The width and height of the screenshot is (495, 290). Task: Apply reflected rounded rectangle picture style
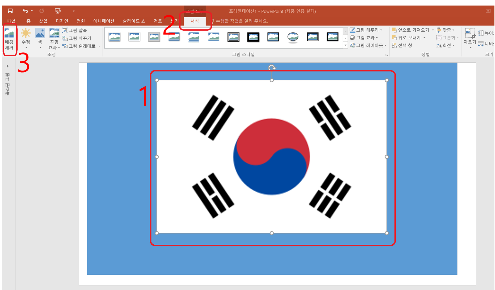tap(194, 37)
